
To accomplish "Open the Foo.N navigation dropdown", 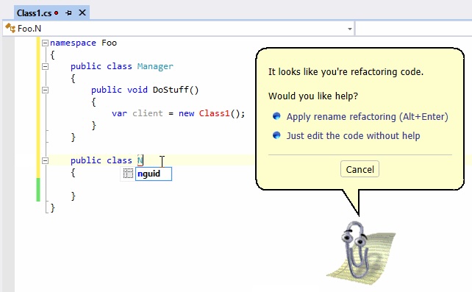I will [x=349, y=29].
